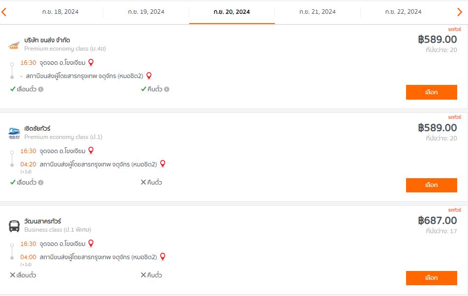The height and width of the screenshot is (296, 468).
Task: Select the Cherdchai Tour ฿589.00 trip
Action: (431, 185)
